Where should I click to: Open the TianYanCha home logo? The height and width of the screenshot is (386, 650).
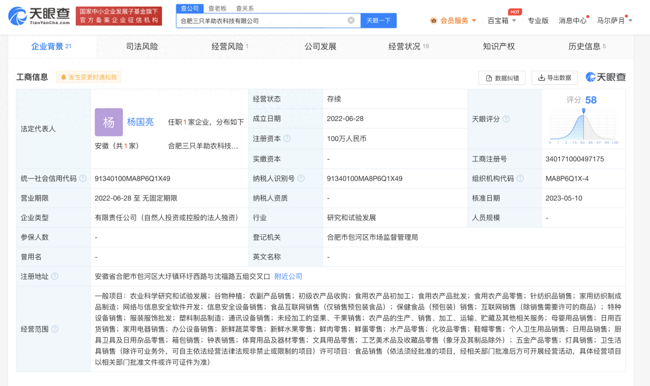(x=39, y=16)
